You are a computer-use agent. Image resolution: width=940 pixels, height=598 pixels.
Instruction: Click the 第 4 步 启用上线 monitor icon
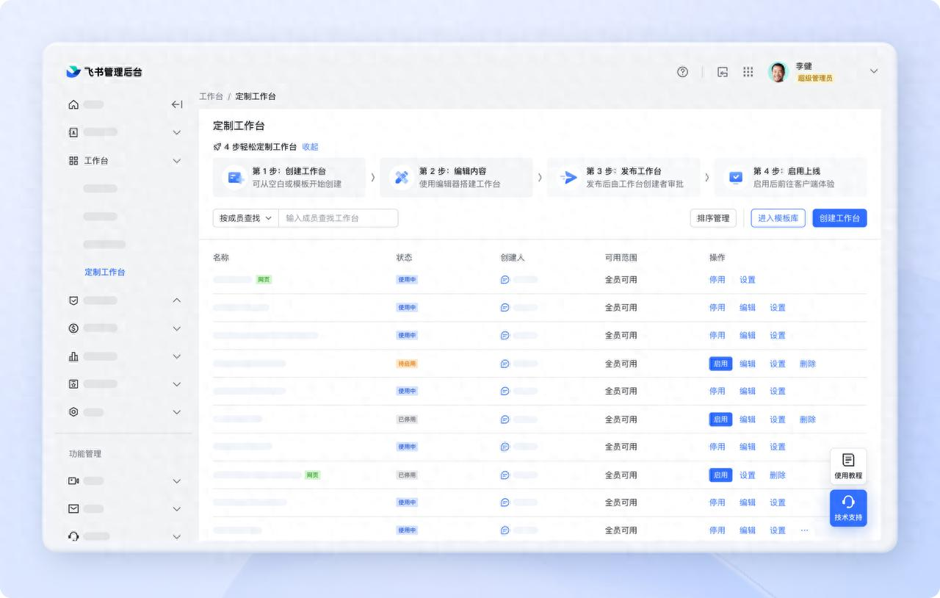(x=735, y=177)
